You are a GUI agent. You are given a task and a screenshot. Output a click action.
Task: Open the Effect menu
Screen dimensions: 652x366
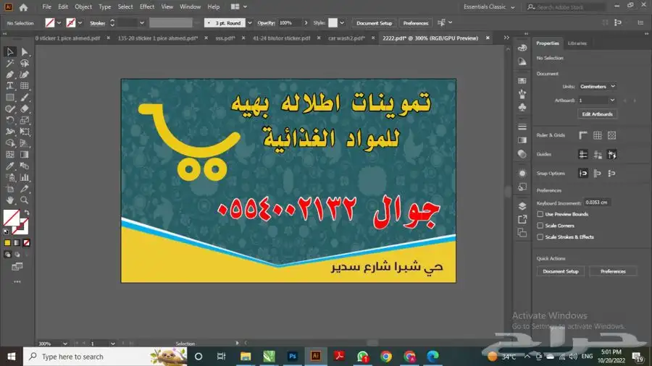147,7
